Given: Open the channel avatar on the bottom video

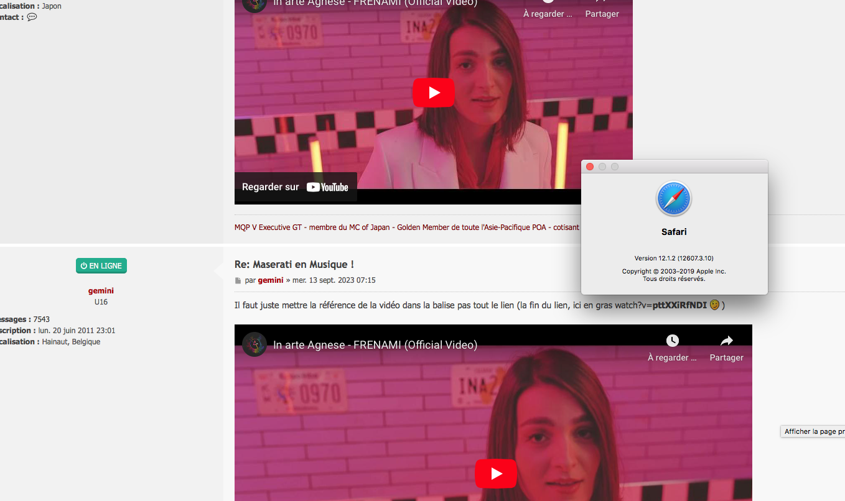Looking at the screenshot, I should tap(254, 344).
